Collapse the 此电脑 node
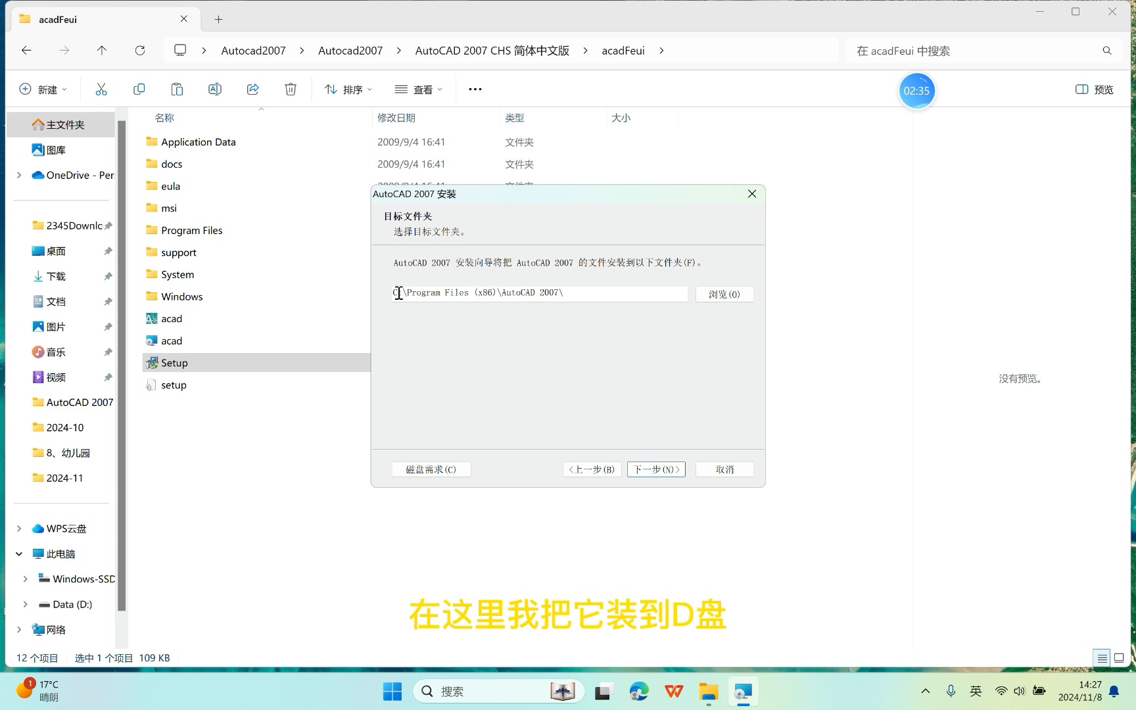This screenshot has height=710, width=1136. 19,554
